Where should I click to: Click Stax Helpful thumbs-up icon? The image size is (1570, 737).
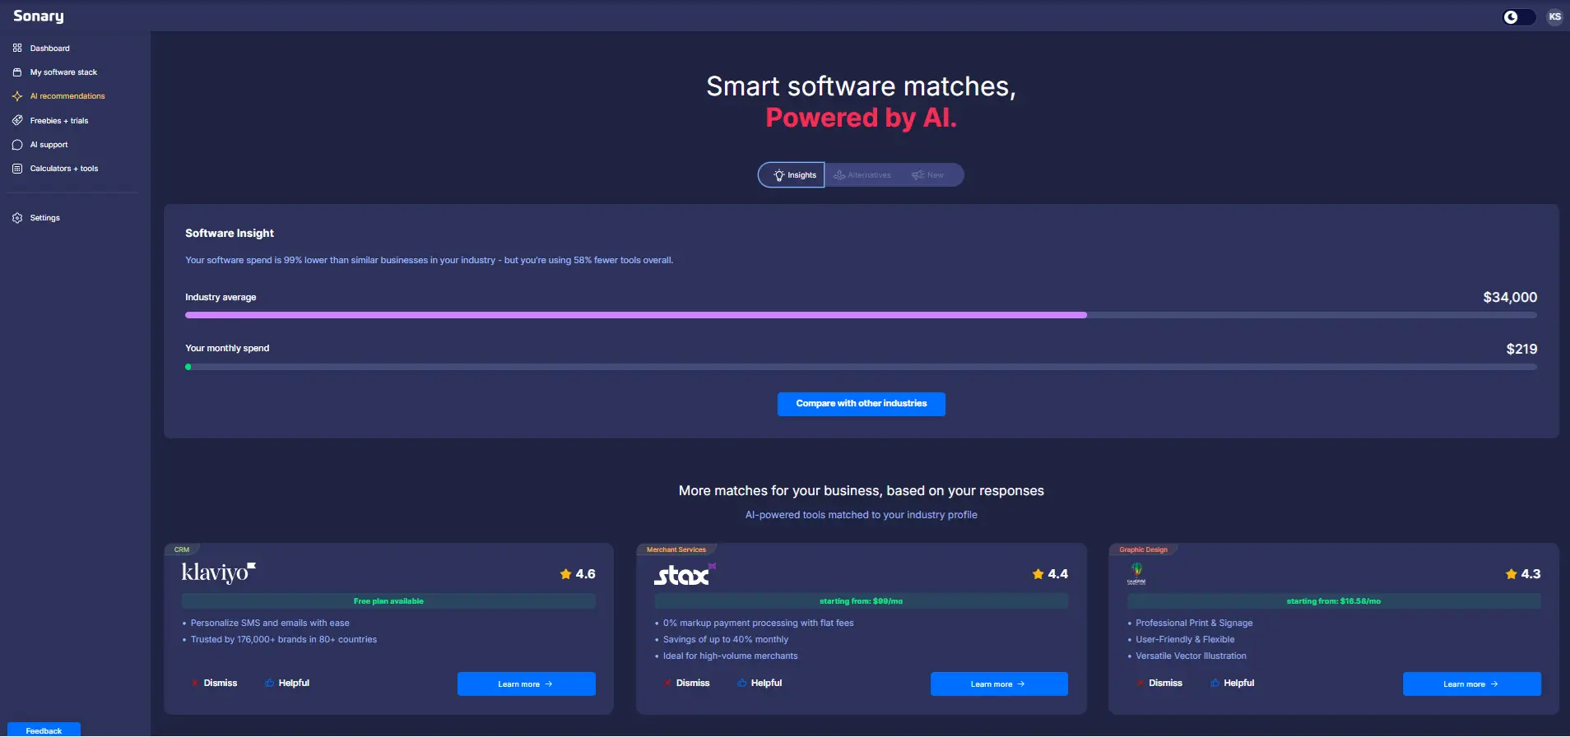pyautogui.click(x=741, y=683)
